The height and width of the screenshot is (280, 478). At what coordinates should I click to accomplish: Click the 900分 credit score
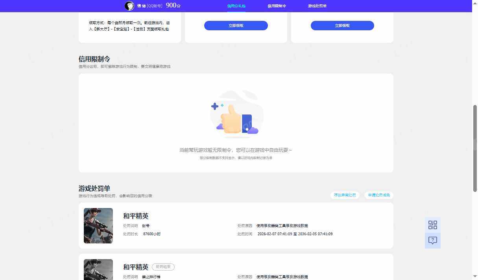(x=173, y=6)
